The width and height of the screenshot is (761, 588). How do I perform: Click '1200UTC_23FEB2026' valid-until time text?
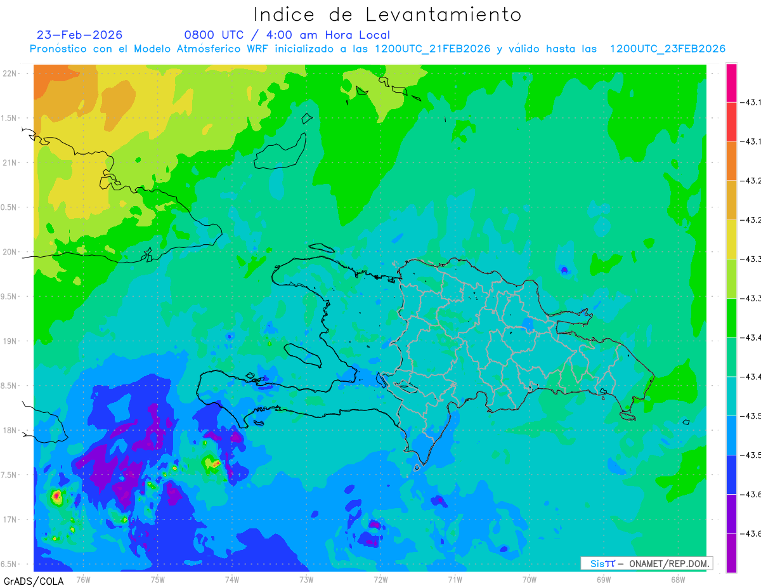(668, 49)
